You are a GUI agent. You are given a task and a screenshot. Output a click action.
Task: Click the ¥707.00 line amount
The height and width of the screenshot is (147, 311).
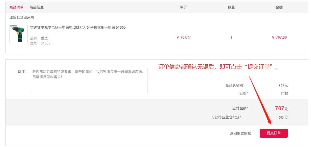pos(279,37)
